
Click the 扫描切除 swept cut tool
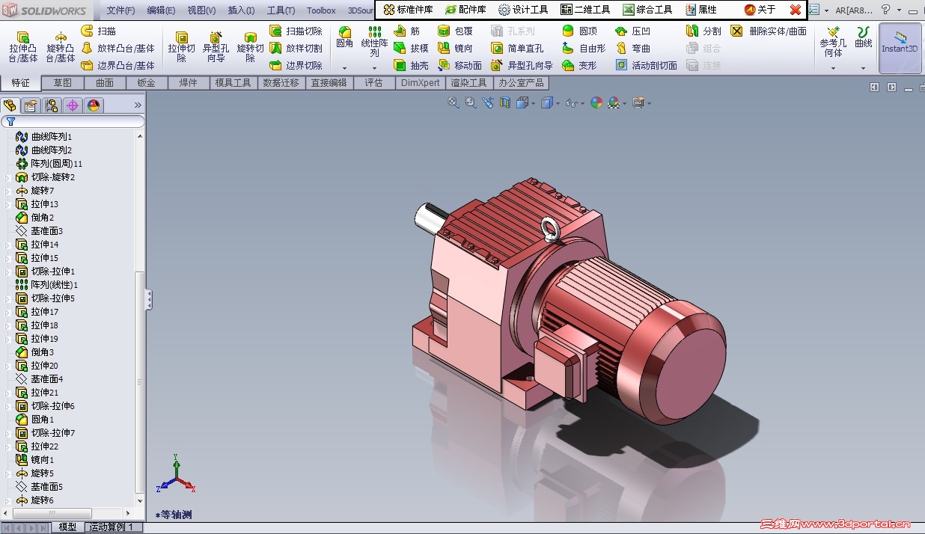[x=296, y=31]
